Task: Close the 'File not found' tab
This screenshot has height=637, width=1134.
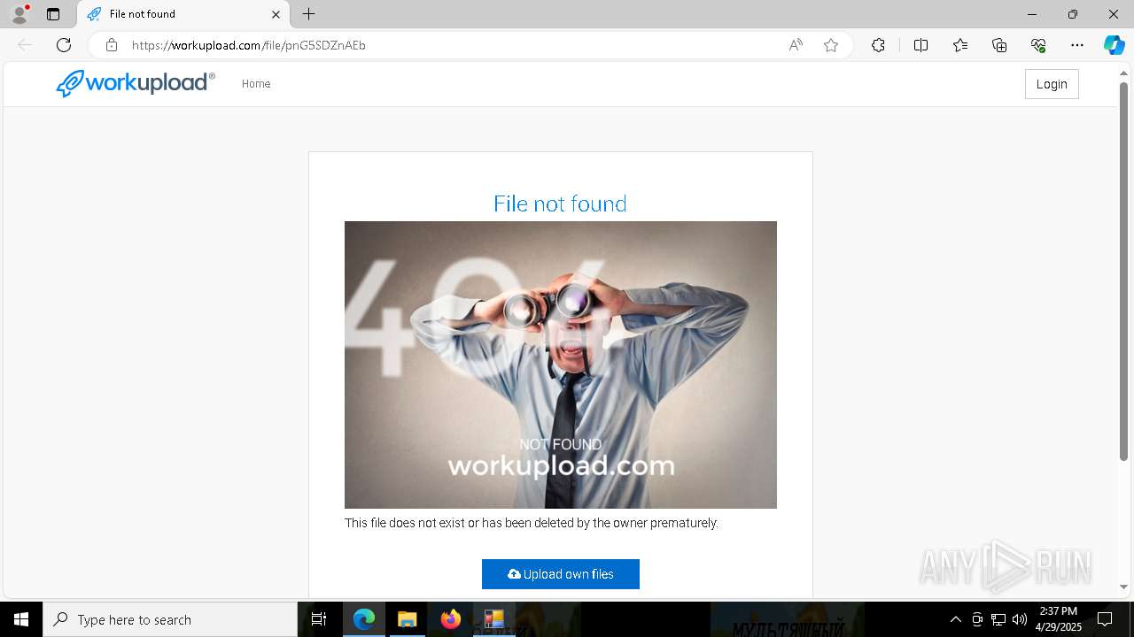Action: (276, 14)
